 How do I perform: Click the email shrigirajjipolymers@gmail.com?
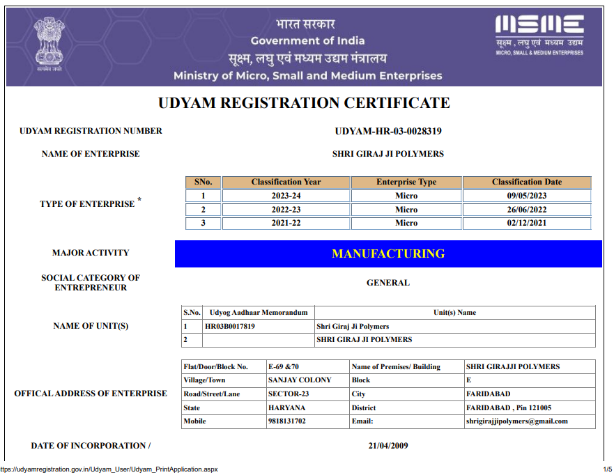(517, 421)
